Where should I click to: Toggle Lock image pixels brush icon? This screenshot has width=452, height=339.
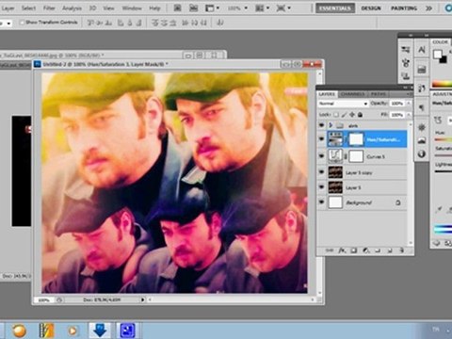pyautogui.click(x=345, y=115)
